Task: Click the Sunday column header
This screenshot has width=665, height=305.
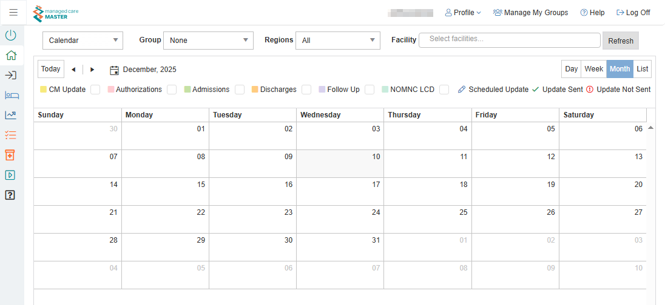Action: 78,115
